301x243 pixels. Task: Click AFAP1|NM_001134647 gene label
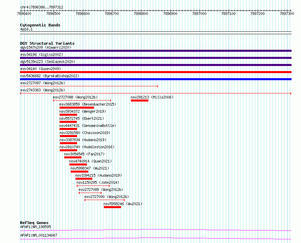(39, 235)
